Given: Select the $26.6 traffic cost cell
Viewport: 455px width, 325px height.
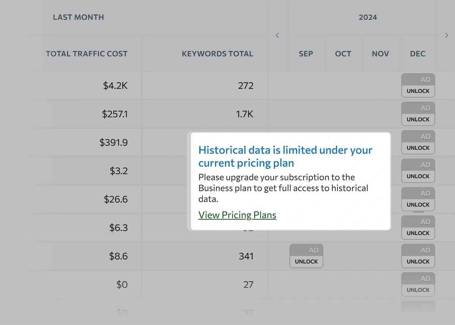Looking at the screenshot, I should [116, 199].
